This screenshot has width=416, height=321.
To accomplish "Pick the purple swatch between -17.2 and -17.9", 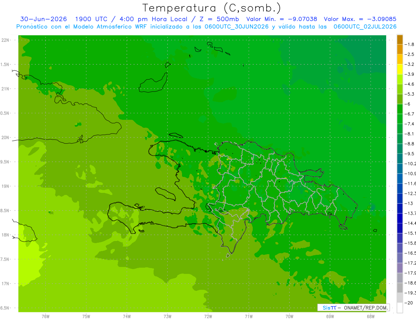I will pos(400,268).
